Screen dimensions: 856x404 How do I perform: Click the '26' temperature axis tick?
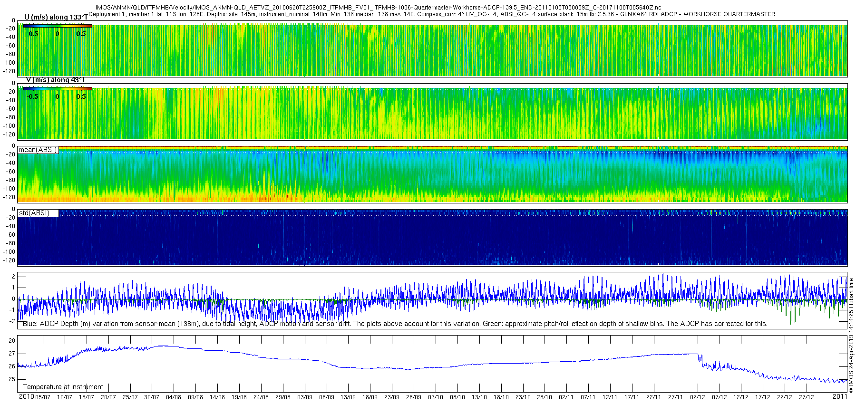[12, 366]
